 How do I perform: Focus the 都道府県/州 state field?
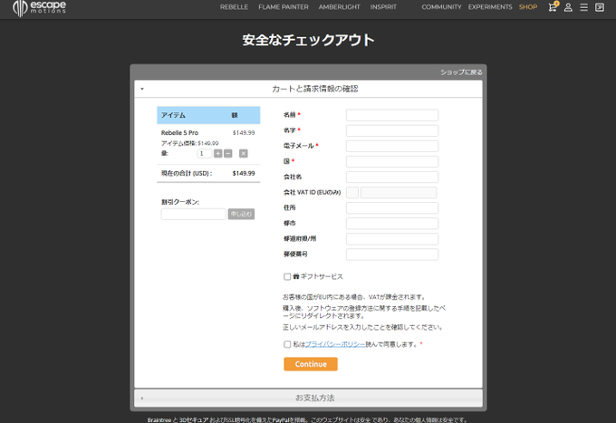tap(392, 239)
